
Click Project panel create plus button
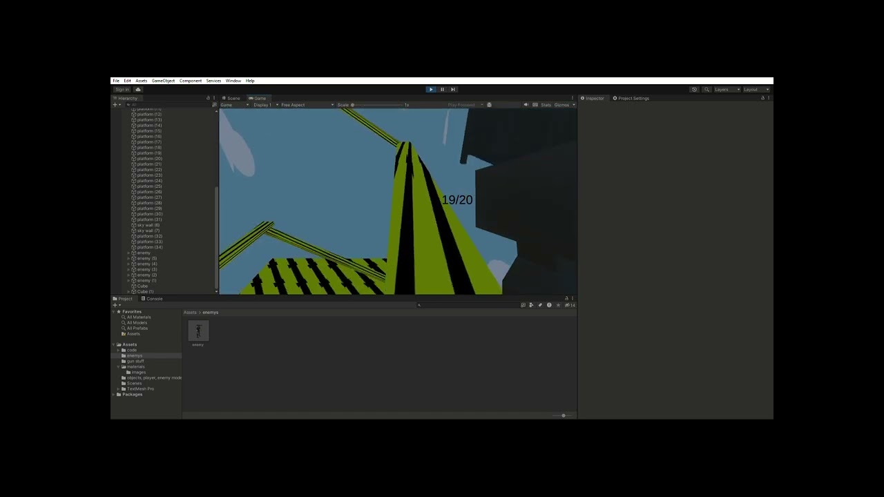[117, 305]
